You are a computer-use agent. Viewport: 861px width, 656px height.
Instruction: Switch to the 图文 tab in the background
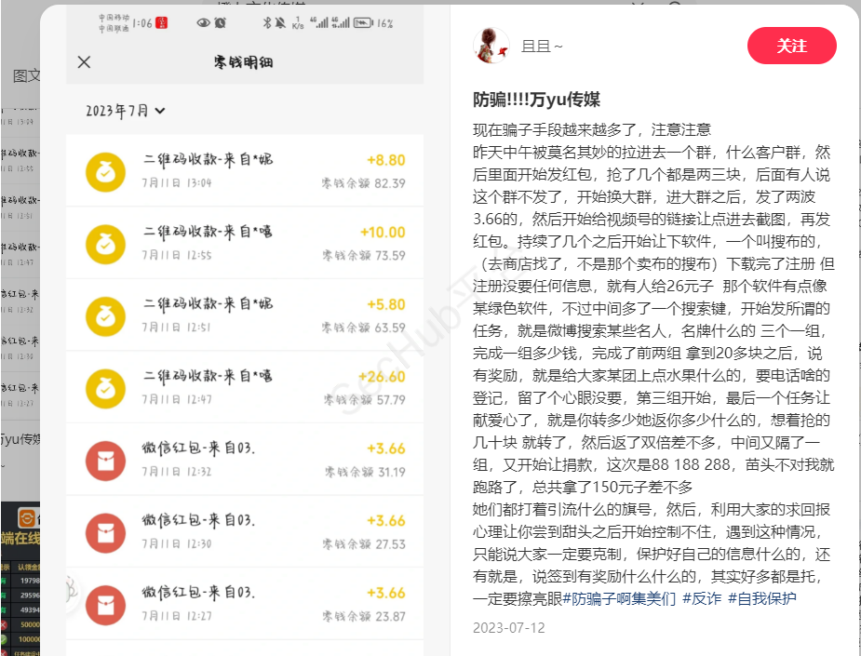click(x=26, y=75)
